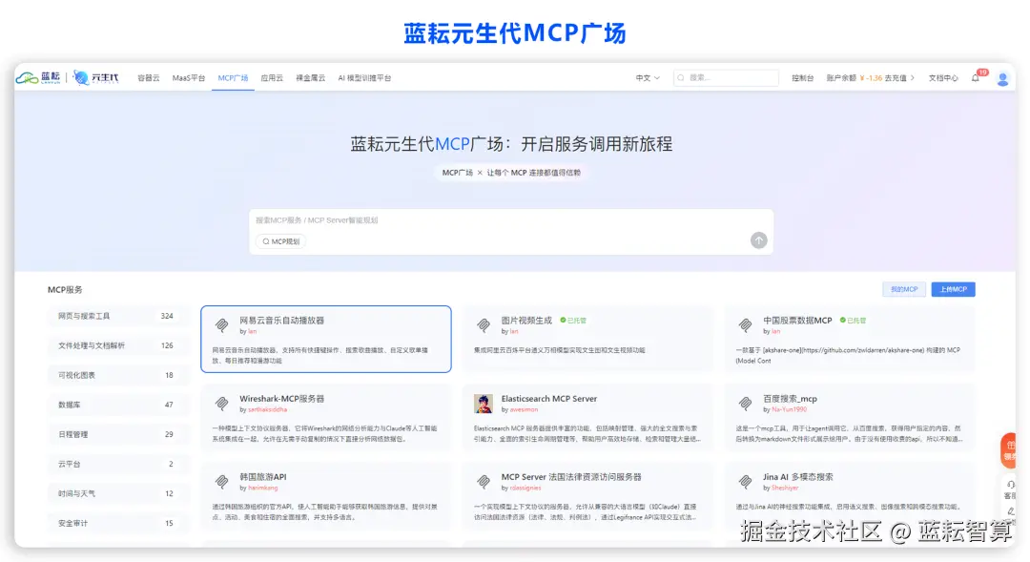Click the 韩国旅游API card icon
The height and width of the screenshot is (562, 1030).
222,481
